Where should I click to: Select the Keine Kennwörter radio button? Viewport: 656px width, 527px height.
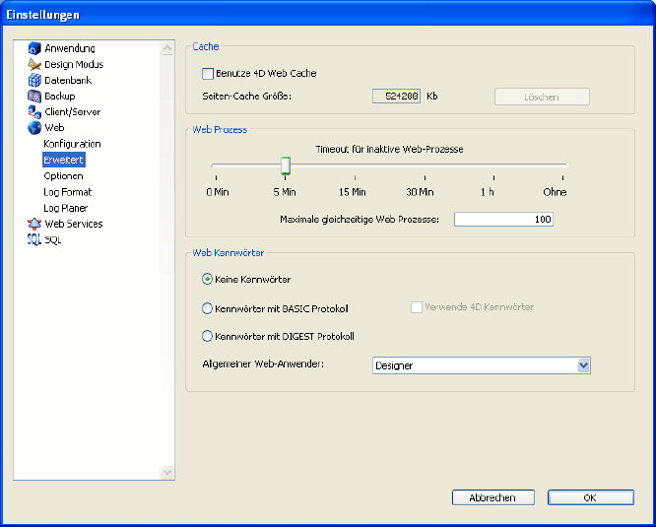(x=207, y=280)
